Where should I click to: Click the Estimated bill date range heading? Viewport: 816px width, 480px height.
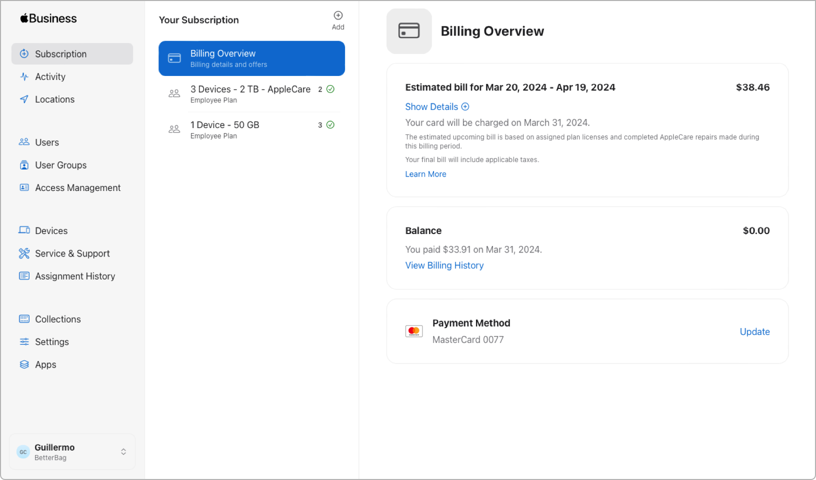(x=510, y=87)
